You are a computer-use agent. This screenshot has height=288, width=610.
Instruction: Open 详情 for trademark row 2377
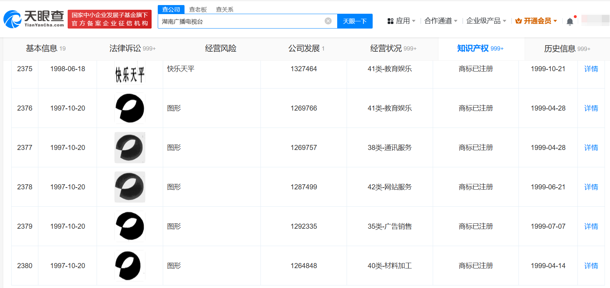[x=591, y=147]
